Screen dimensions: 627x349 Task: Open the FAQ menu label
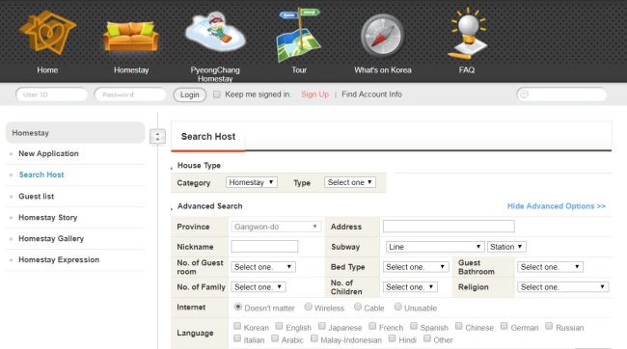click(467, 70)
